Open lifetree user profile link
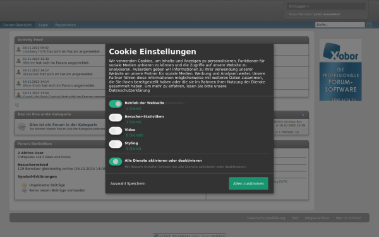The width and height of the screenshot is (379, 237). 29,63
